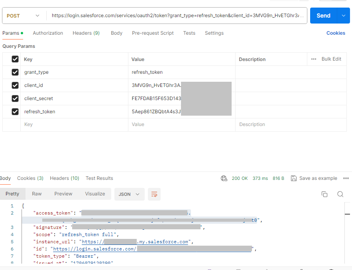Click the refresh_token key cell
This screenshot has height=270, width=352.
point(74,112)
